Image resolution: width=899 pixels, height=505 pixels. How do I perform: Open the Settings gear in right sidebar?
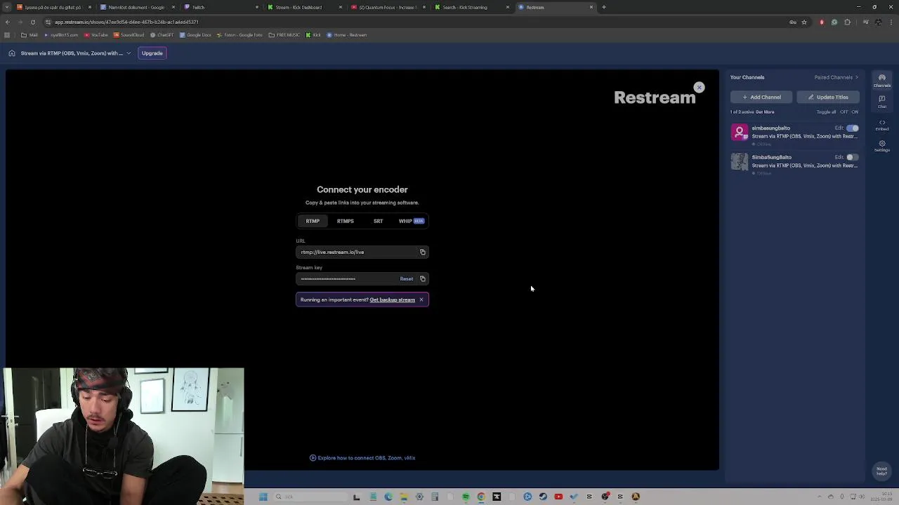[x=882, y=146]
